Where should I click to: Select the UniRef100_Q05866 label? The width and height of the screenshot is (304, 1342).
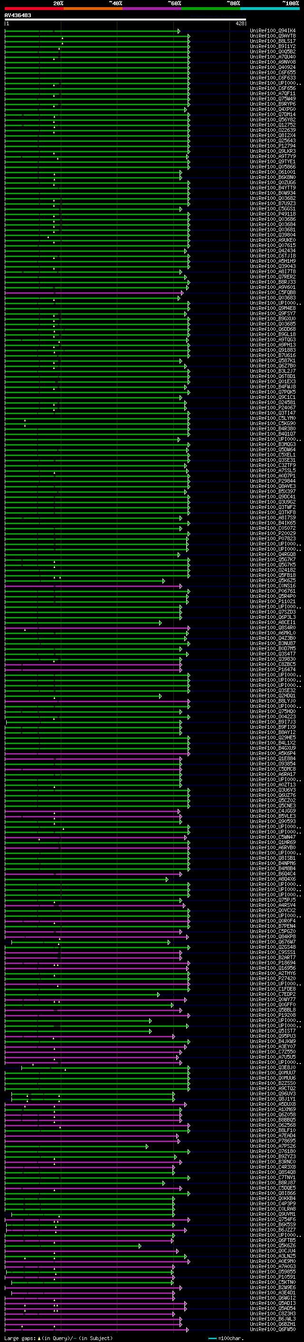pos(273,167)
